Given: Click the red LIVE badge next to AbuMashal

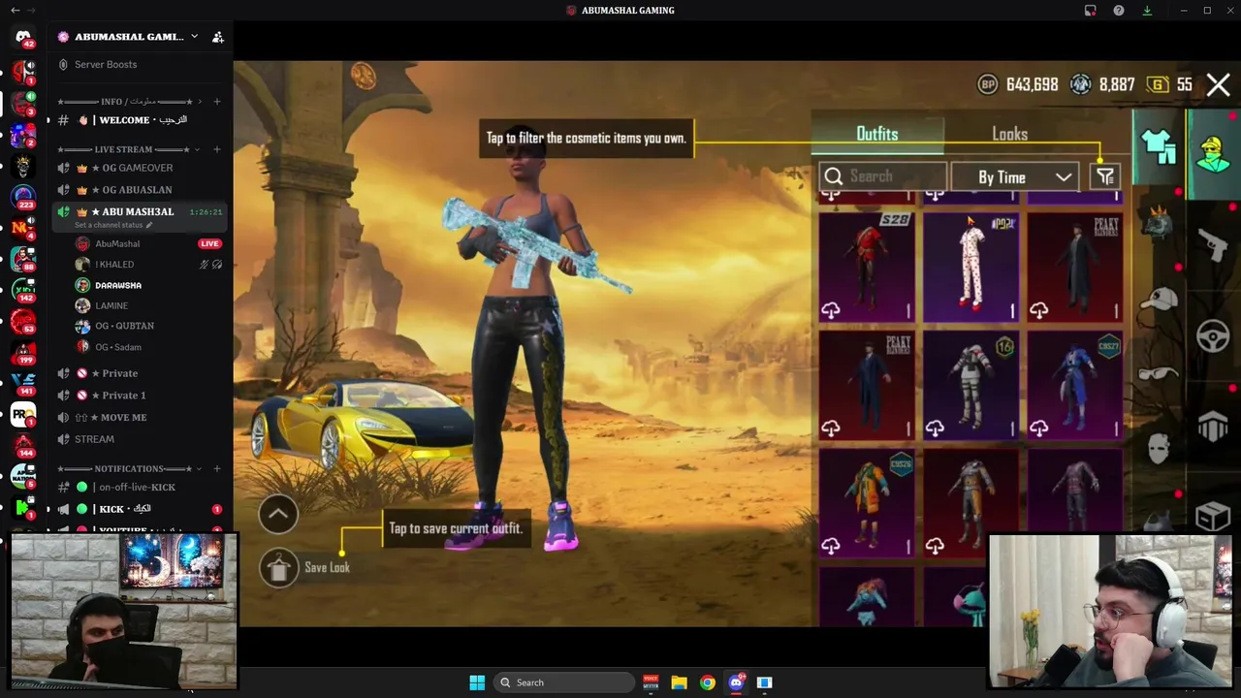Looking at the screenshot, I should (209, 243).
